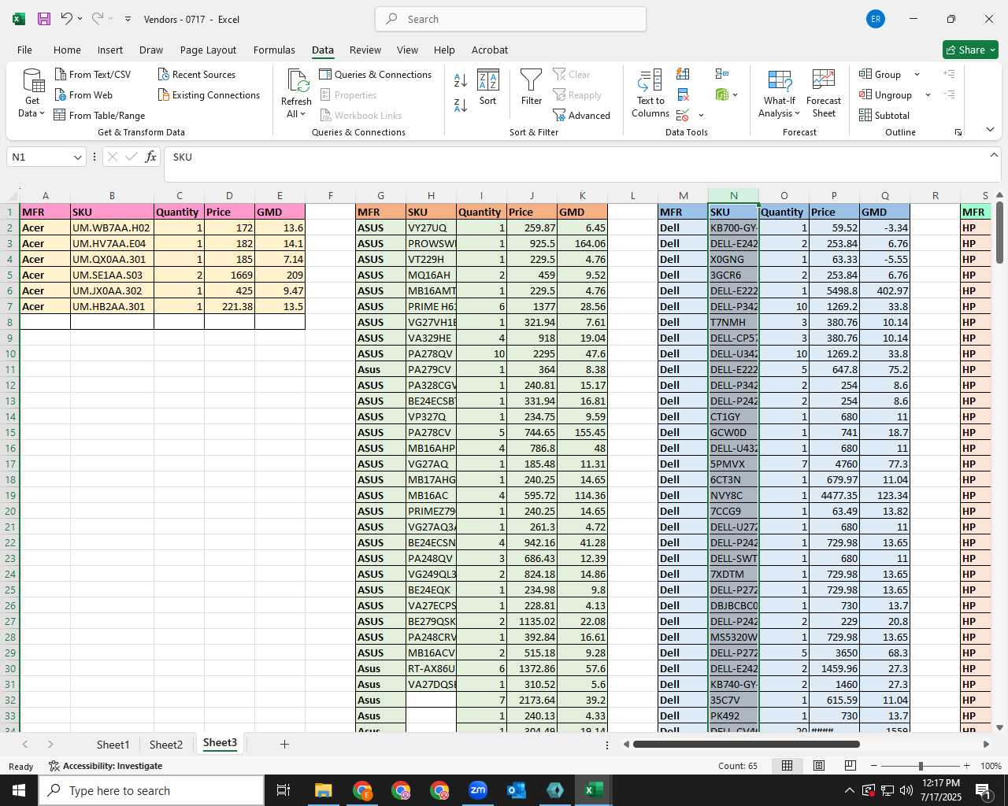1008x806 pixels.
Task: Open the Sort dialog
Action: [488, 87]
